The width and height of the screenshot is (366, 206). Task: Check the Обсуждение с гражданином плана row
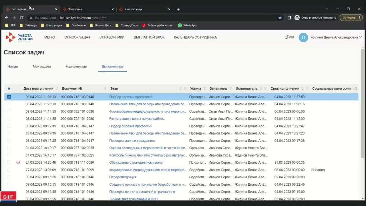(9, 163)
